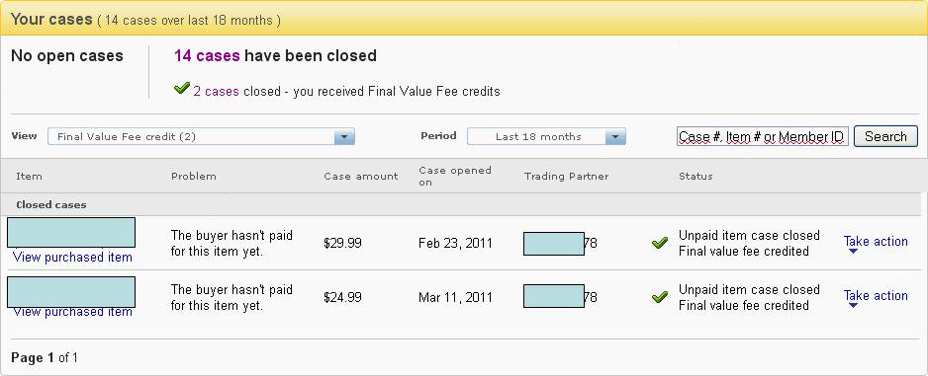View purchased item for the $24.99 case
Viewport: 928px width, 376px height.
coord(72,312)
